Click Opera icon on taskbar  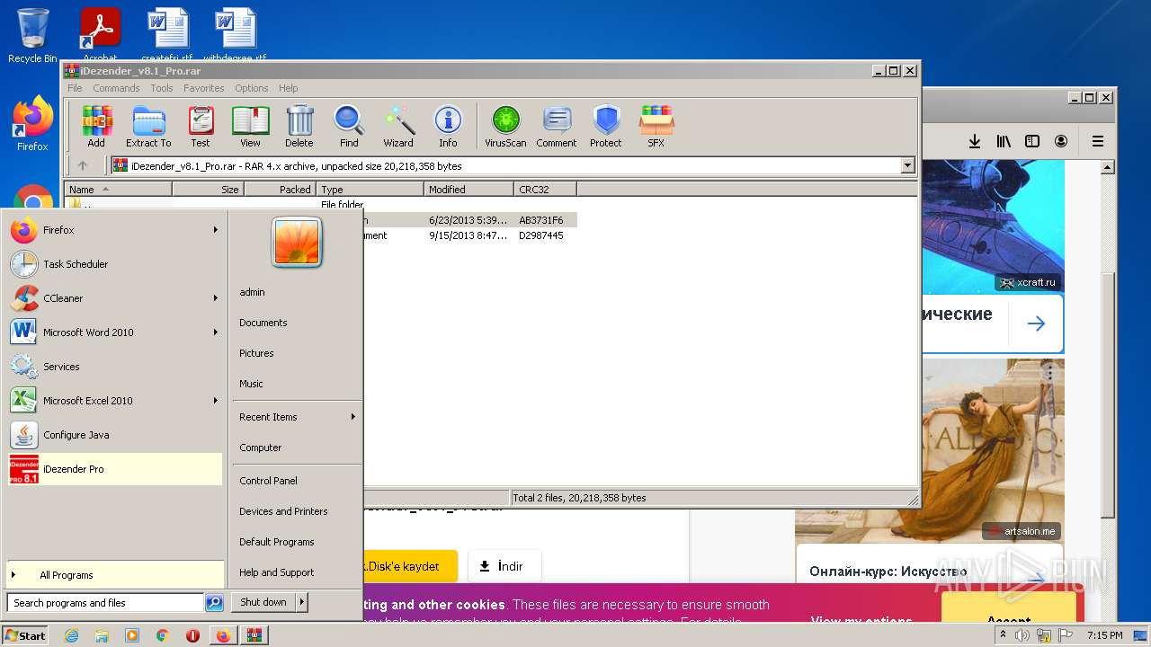192,635
